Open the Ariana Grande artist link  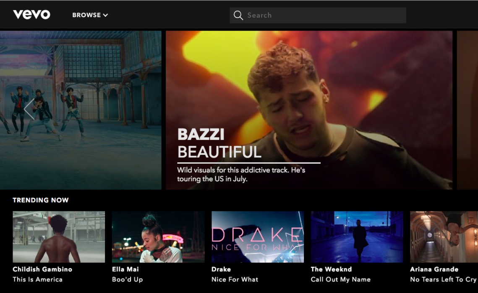[x=434, y=269]
